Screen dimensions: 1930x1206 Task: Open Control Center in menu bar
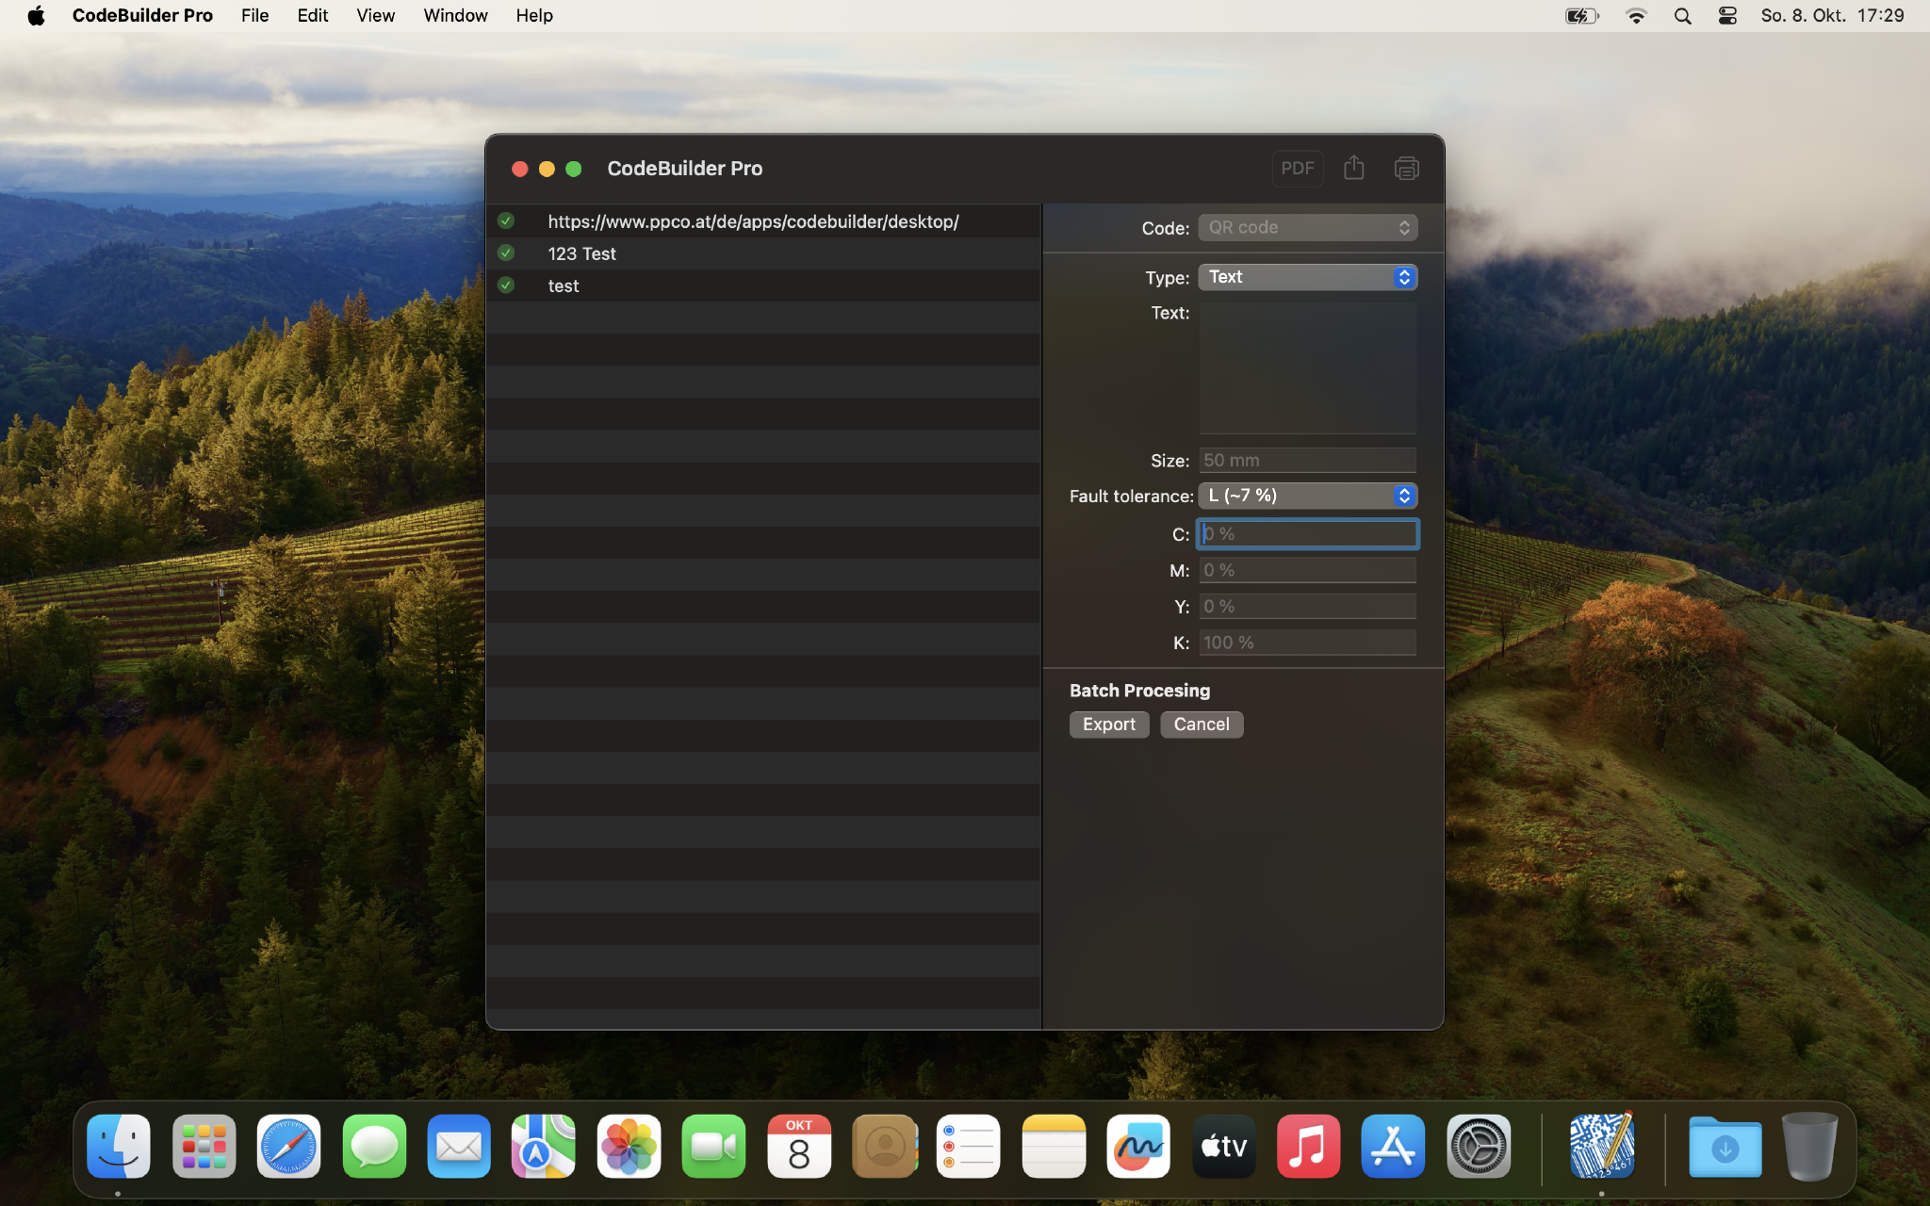click(x=1727, y=16)
